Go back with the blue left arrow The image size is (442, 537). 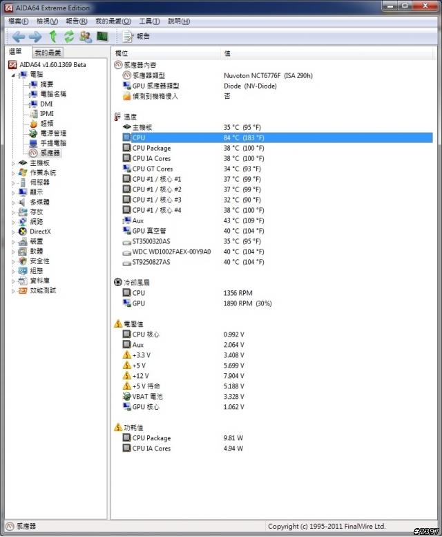(18, 37)
